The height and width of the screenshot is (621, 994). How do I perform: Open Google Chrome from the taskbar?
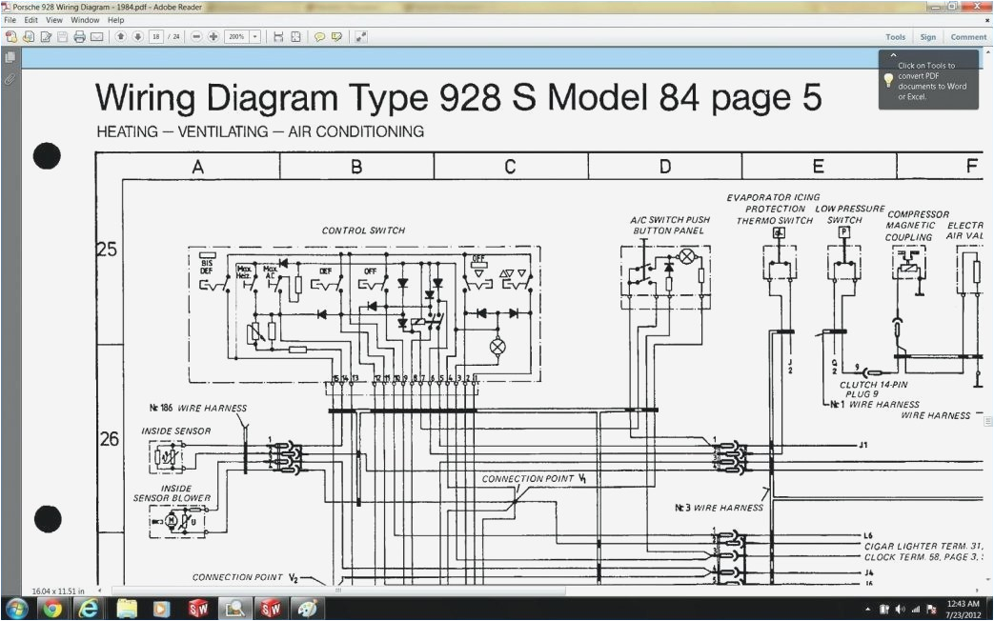(51, 609)
